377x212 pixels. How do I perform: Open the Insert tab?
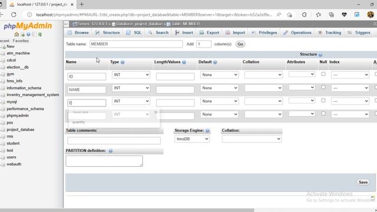point(184,33)
